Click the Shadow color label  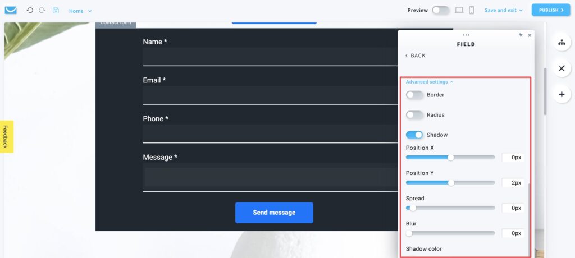point(423,249)
